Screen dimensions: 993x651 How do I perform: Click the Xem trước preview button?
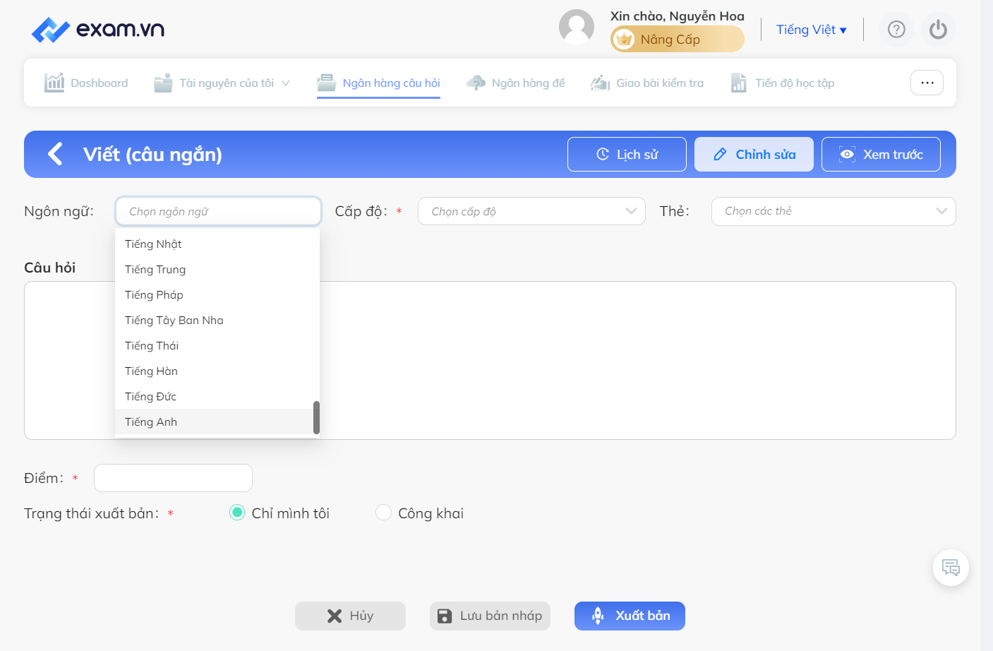[881, 154]
